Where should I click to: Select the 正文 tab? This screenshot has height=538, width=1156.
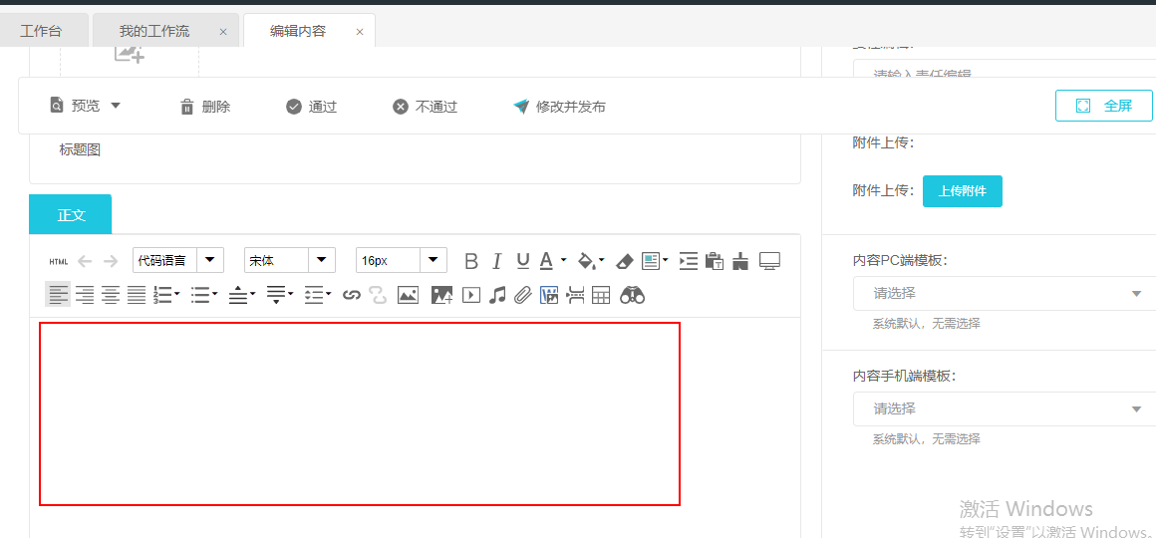click(71, 214)
